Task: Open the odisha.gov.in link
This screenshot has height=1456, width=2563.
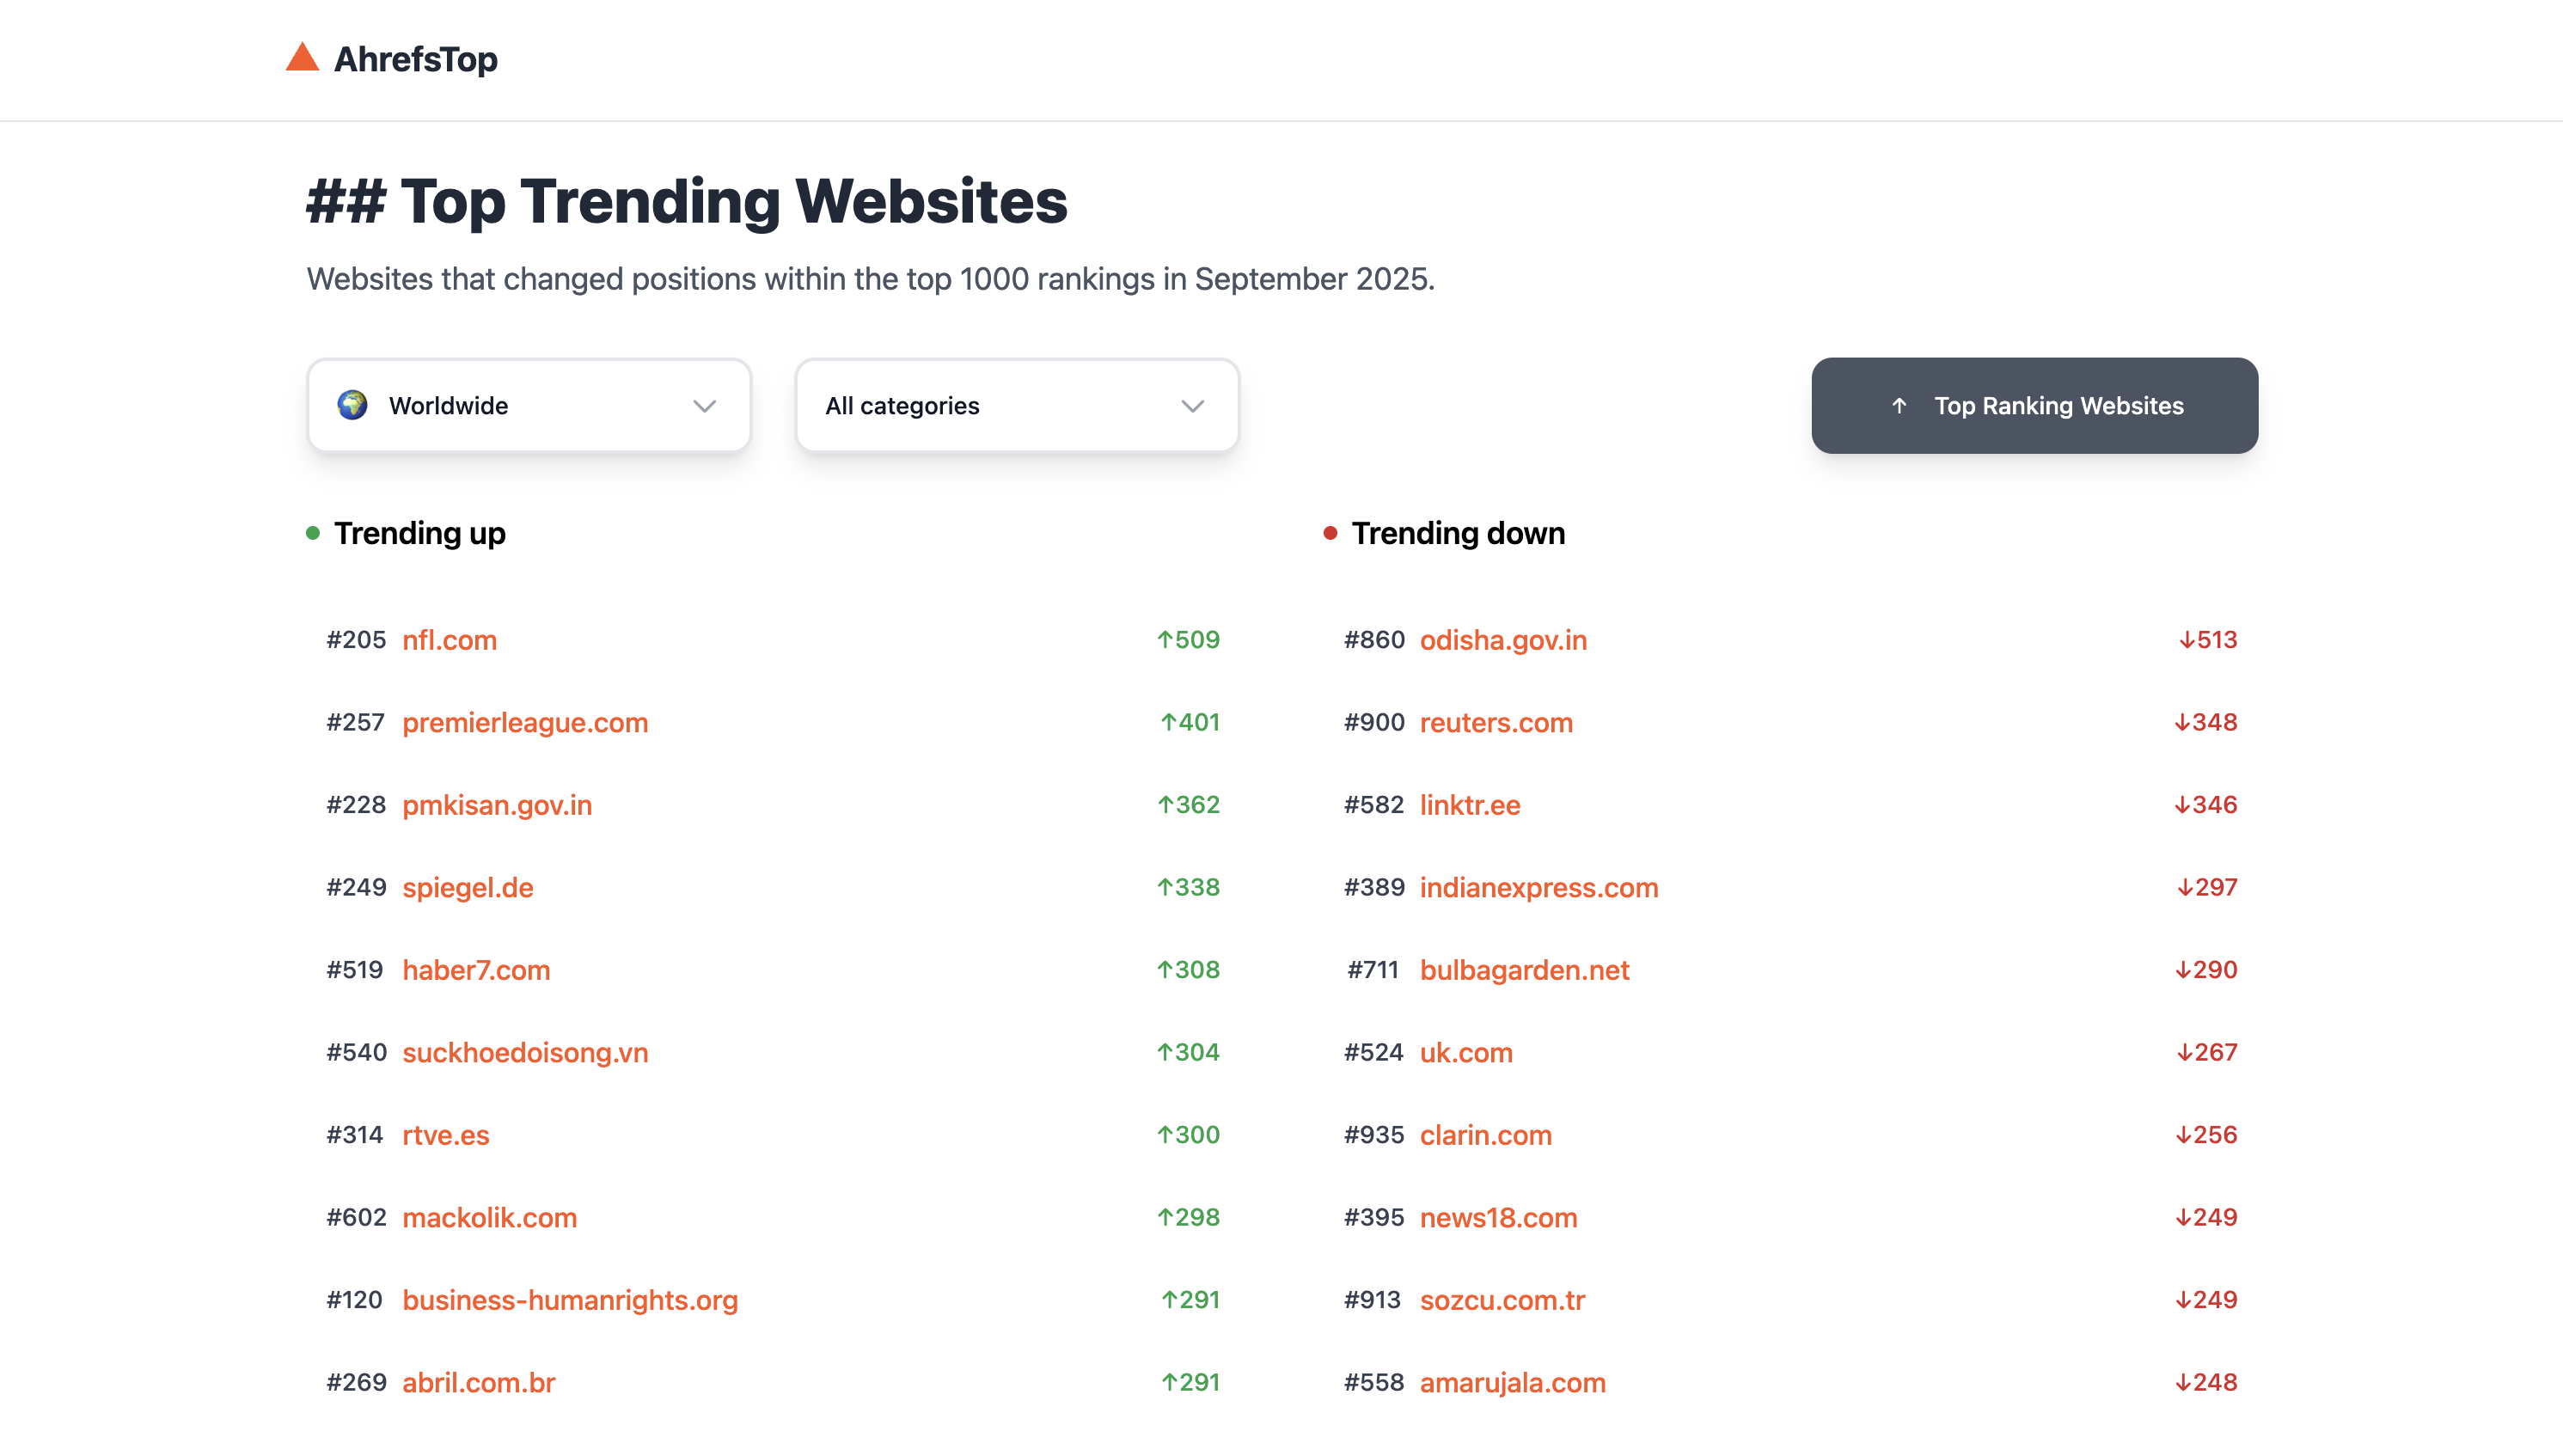Action: (x=1503, y=640)
